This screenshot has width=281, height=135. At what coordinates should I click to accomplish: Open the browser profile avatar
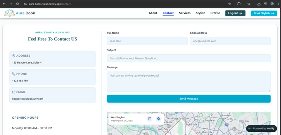(x=272, y=4)
